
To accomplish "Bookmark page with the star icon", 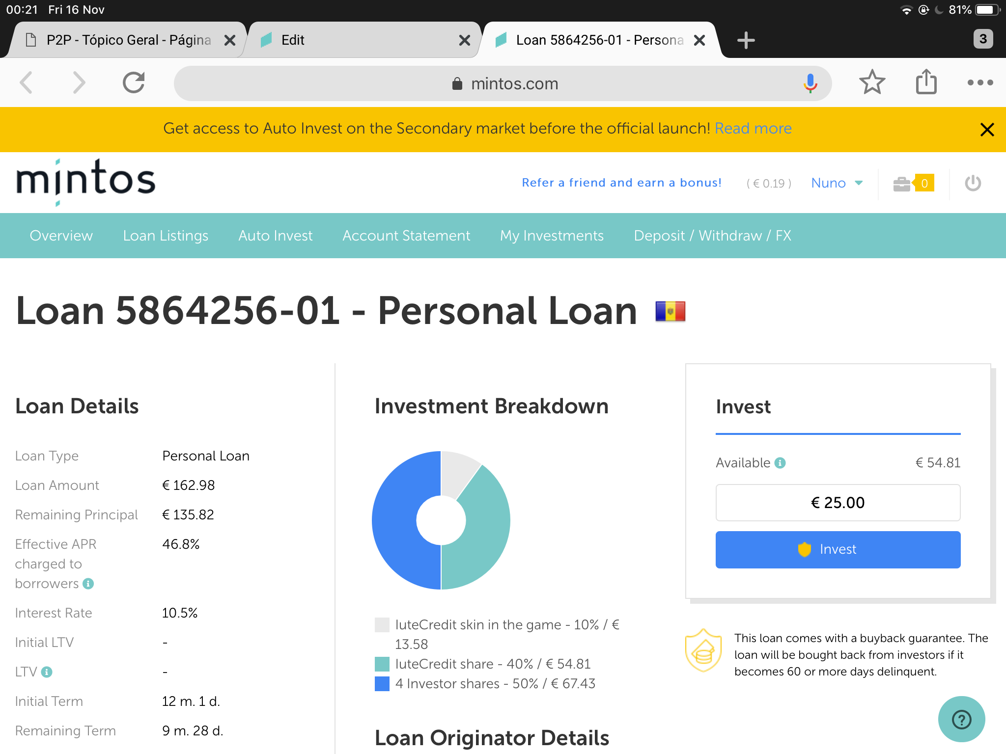I will point(872,82).
